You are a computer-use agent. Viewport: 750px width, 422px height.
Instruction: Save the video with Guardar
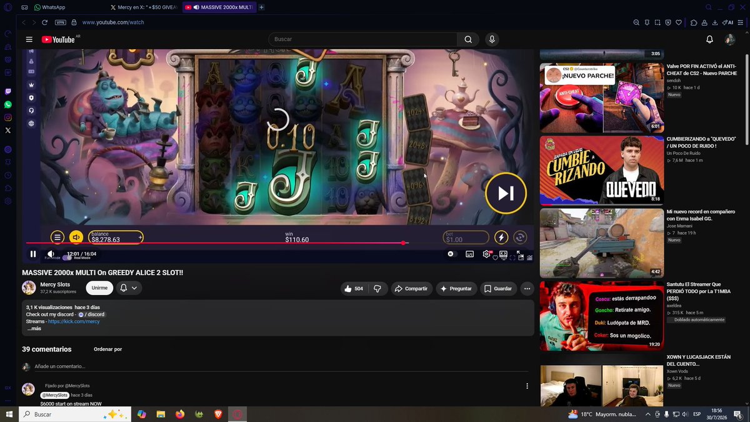[498, 288]
